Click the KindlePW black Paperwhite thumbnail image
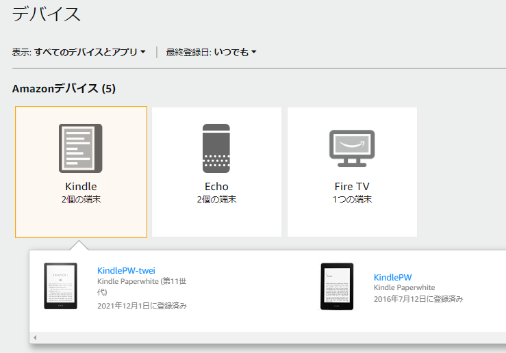Viewport: 506px width, 353px height. click(337, 286)
